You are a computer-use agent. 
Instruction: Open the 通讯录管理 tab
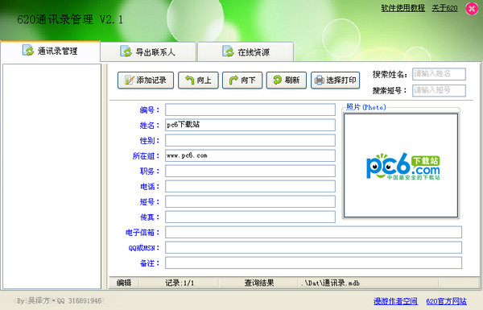tap(50, 52)
